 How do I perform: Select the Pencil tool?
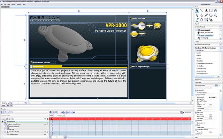[206, 15]
